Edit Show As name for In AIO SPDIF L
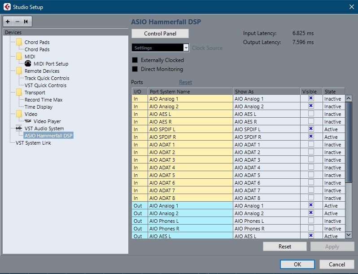Image resolution: width=358 pixels, height=274 pixels. point(266,129)
